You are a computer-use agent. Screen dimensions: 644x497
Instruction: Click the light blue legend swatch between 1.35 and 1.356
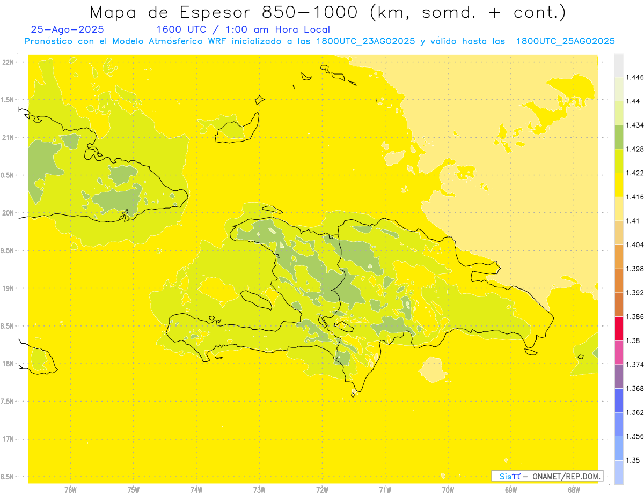(x=619, y=448)
